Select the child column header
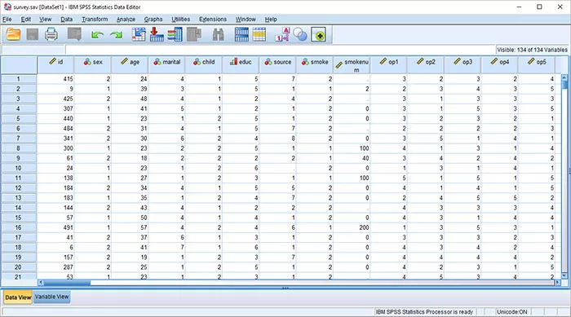Viewport: 571px width, 317px height. (204, 65)
